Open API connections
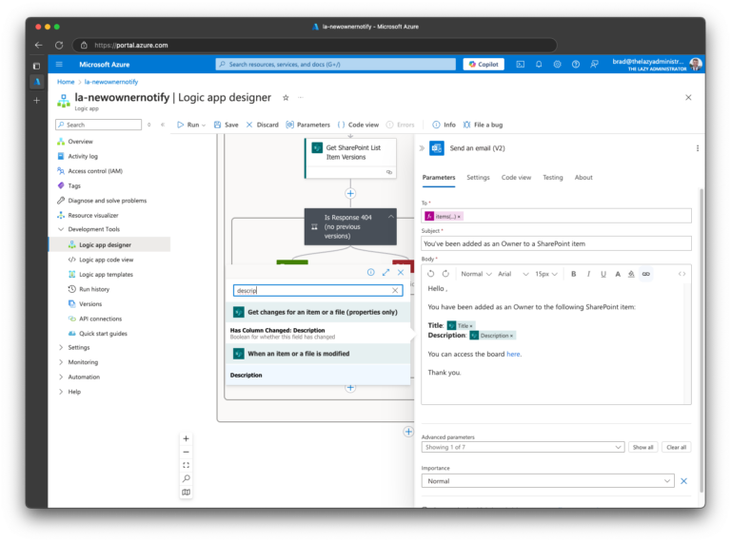This screenshot has height=542, width=731. click(x=100, y=319)
